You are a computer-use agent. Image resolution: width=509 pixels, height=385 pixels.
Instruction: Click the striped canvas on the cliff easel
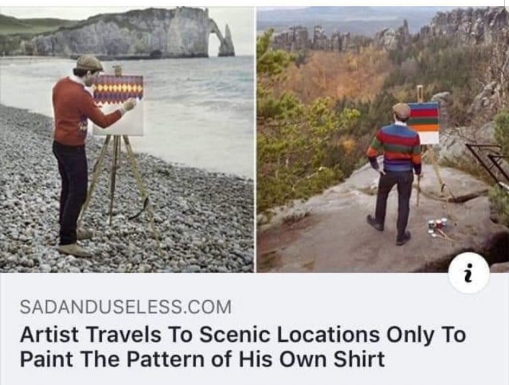tap(424, 123)
